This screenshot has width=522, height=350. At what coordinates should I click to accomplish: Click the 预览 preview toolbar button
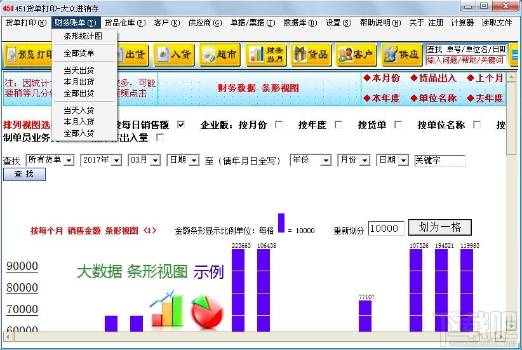tap(20, 54)
